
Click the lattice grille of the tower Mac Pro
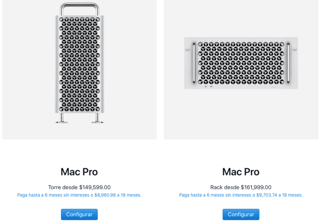pos(79,64)
